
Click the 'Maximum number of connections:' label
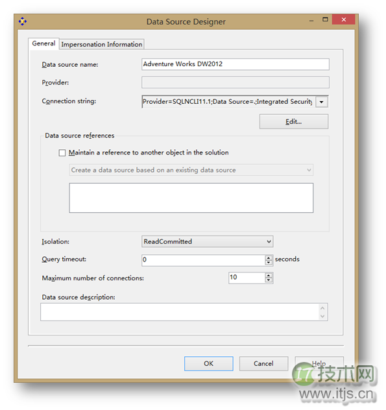[93, 278]
